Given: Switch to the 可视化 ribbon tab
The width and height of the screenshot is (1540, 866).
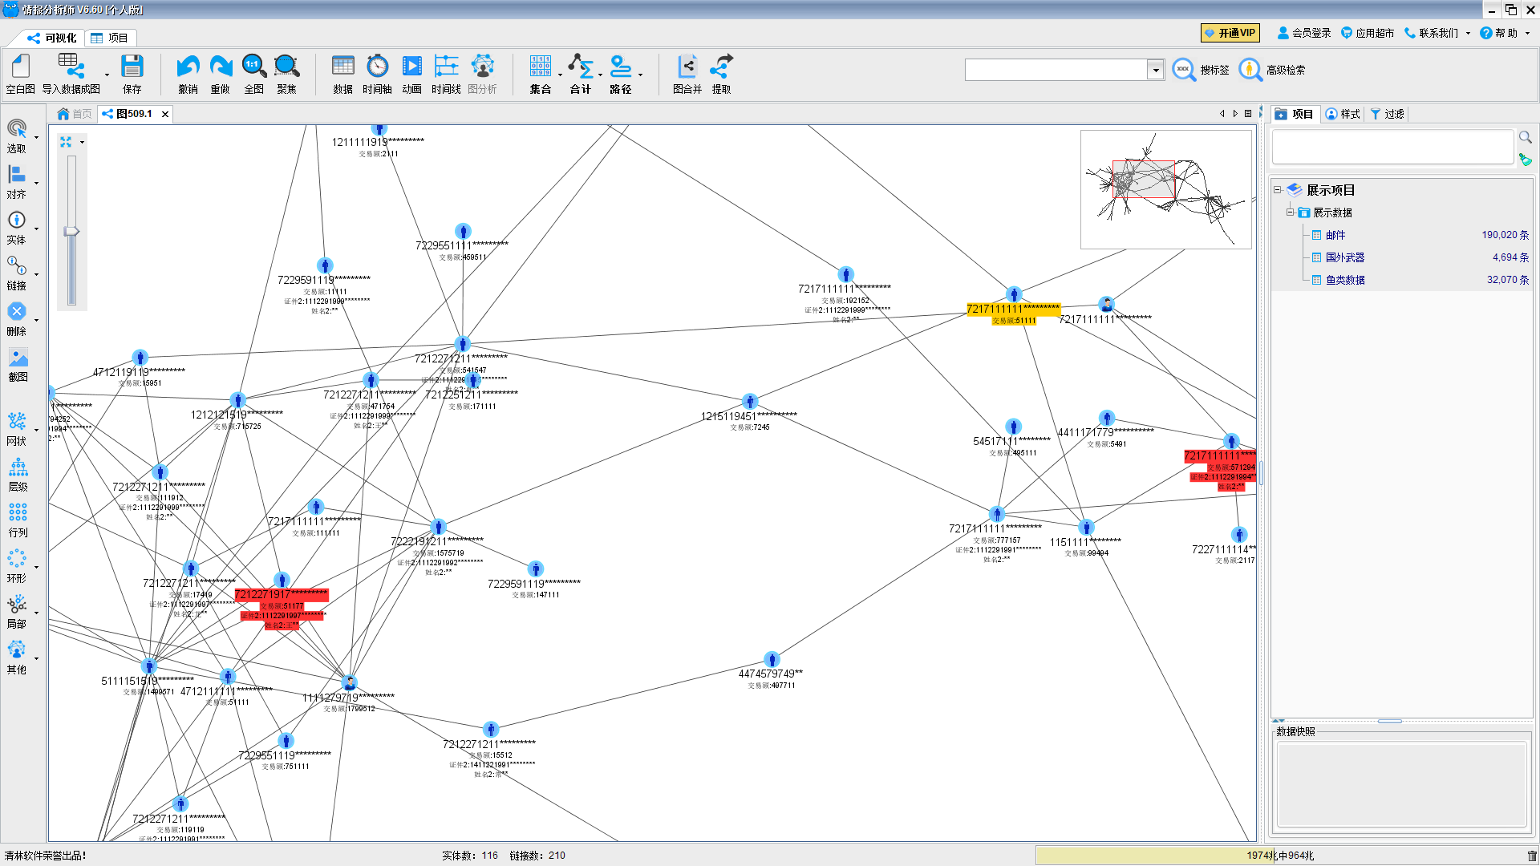Looking at the screenshot, I should [x=52, y=38].
